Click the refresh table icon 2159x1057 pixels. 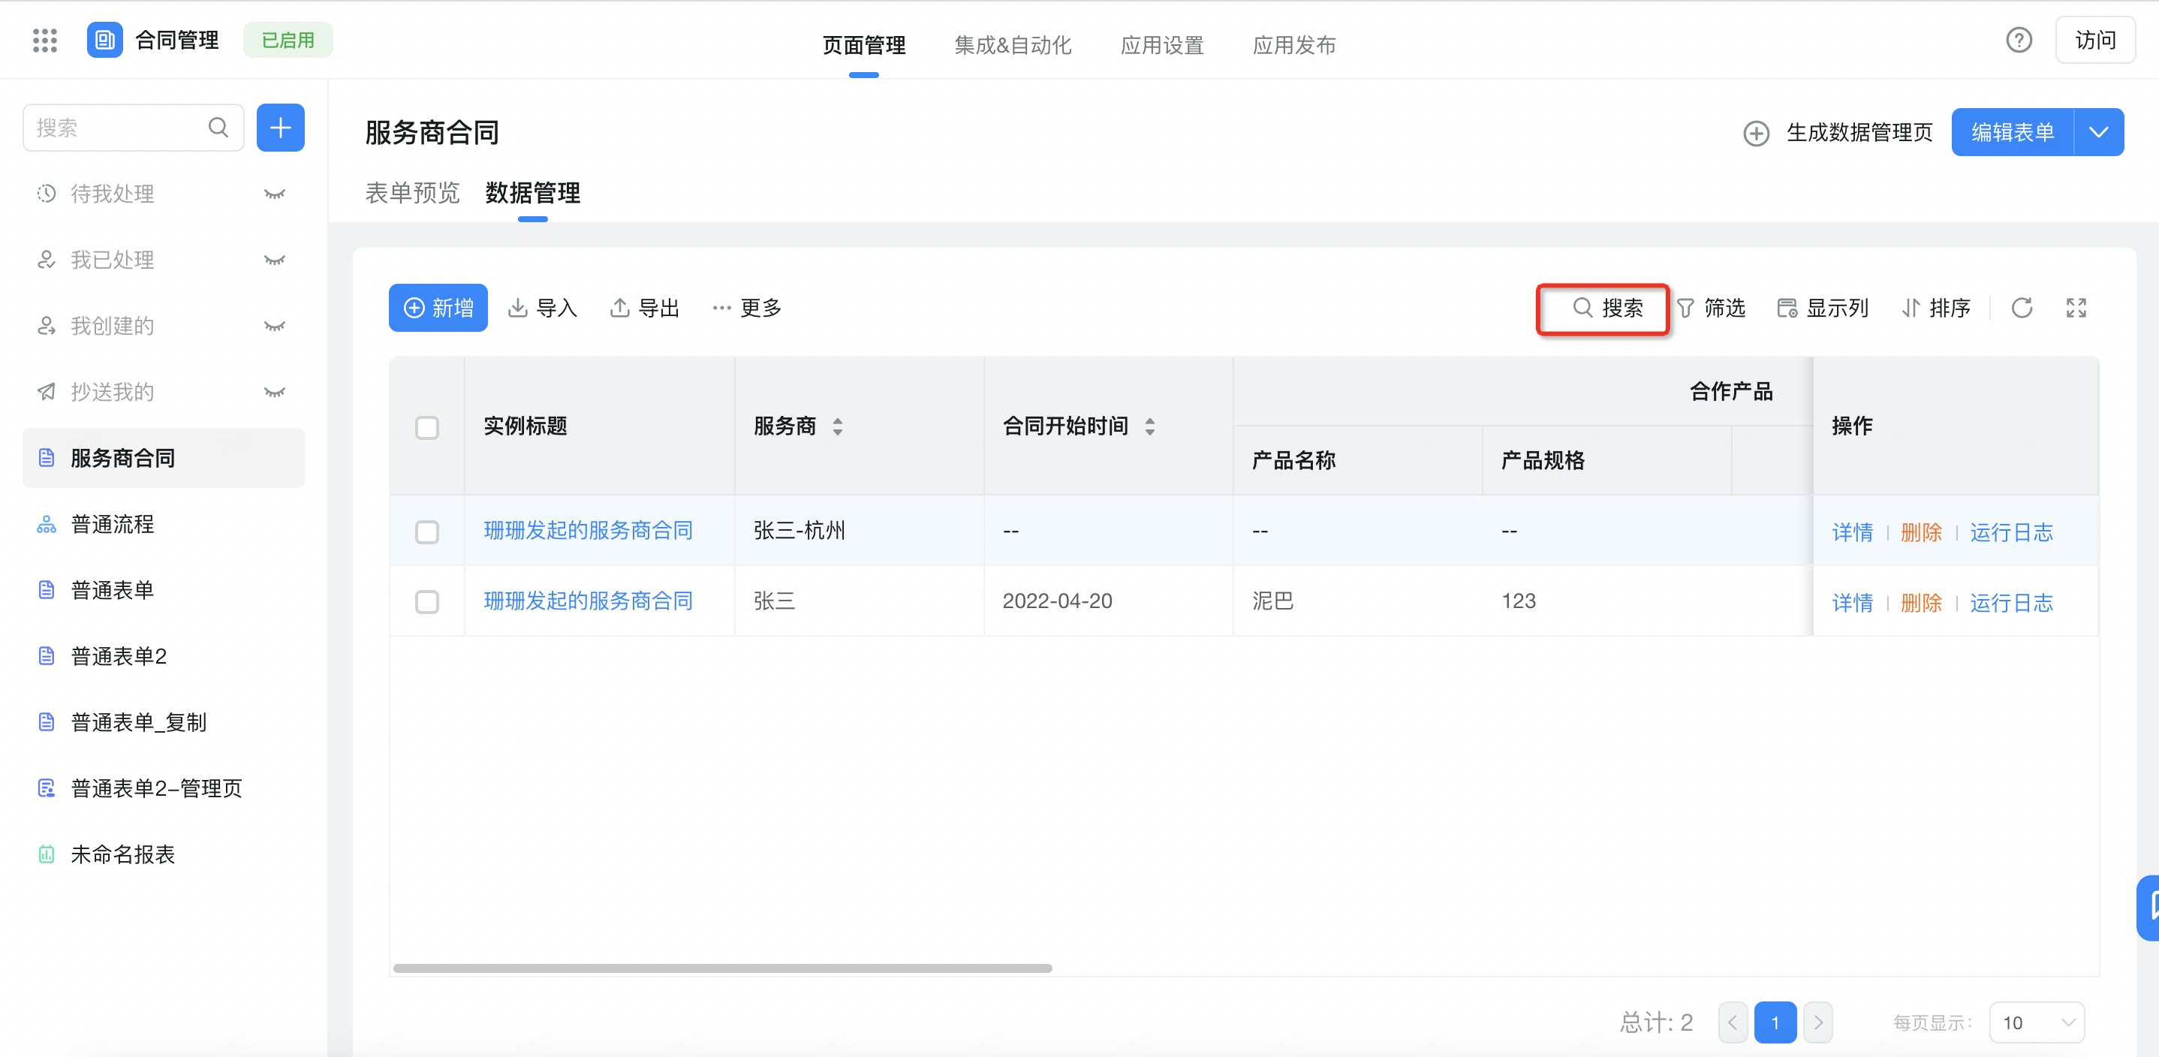(x=2022, y=308)
